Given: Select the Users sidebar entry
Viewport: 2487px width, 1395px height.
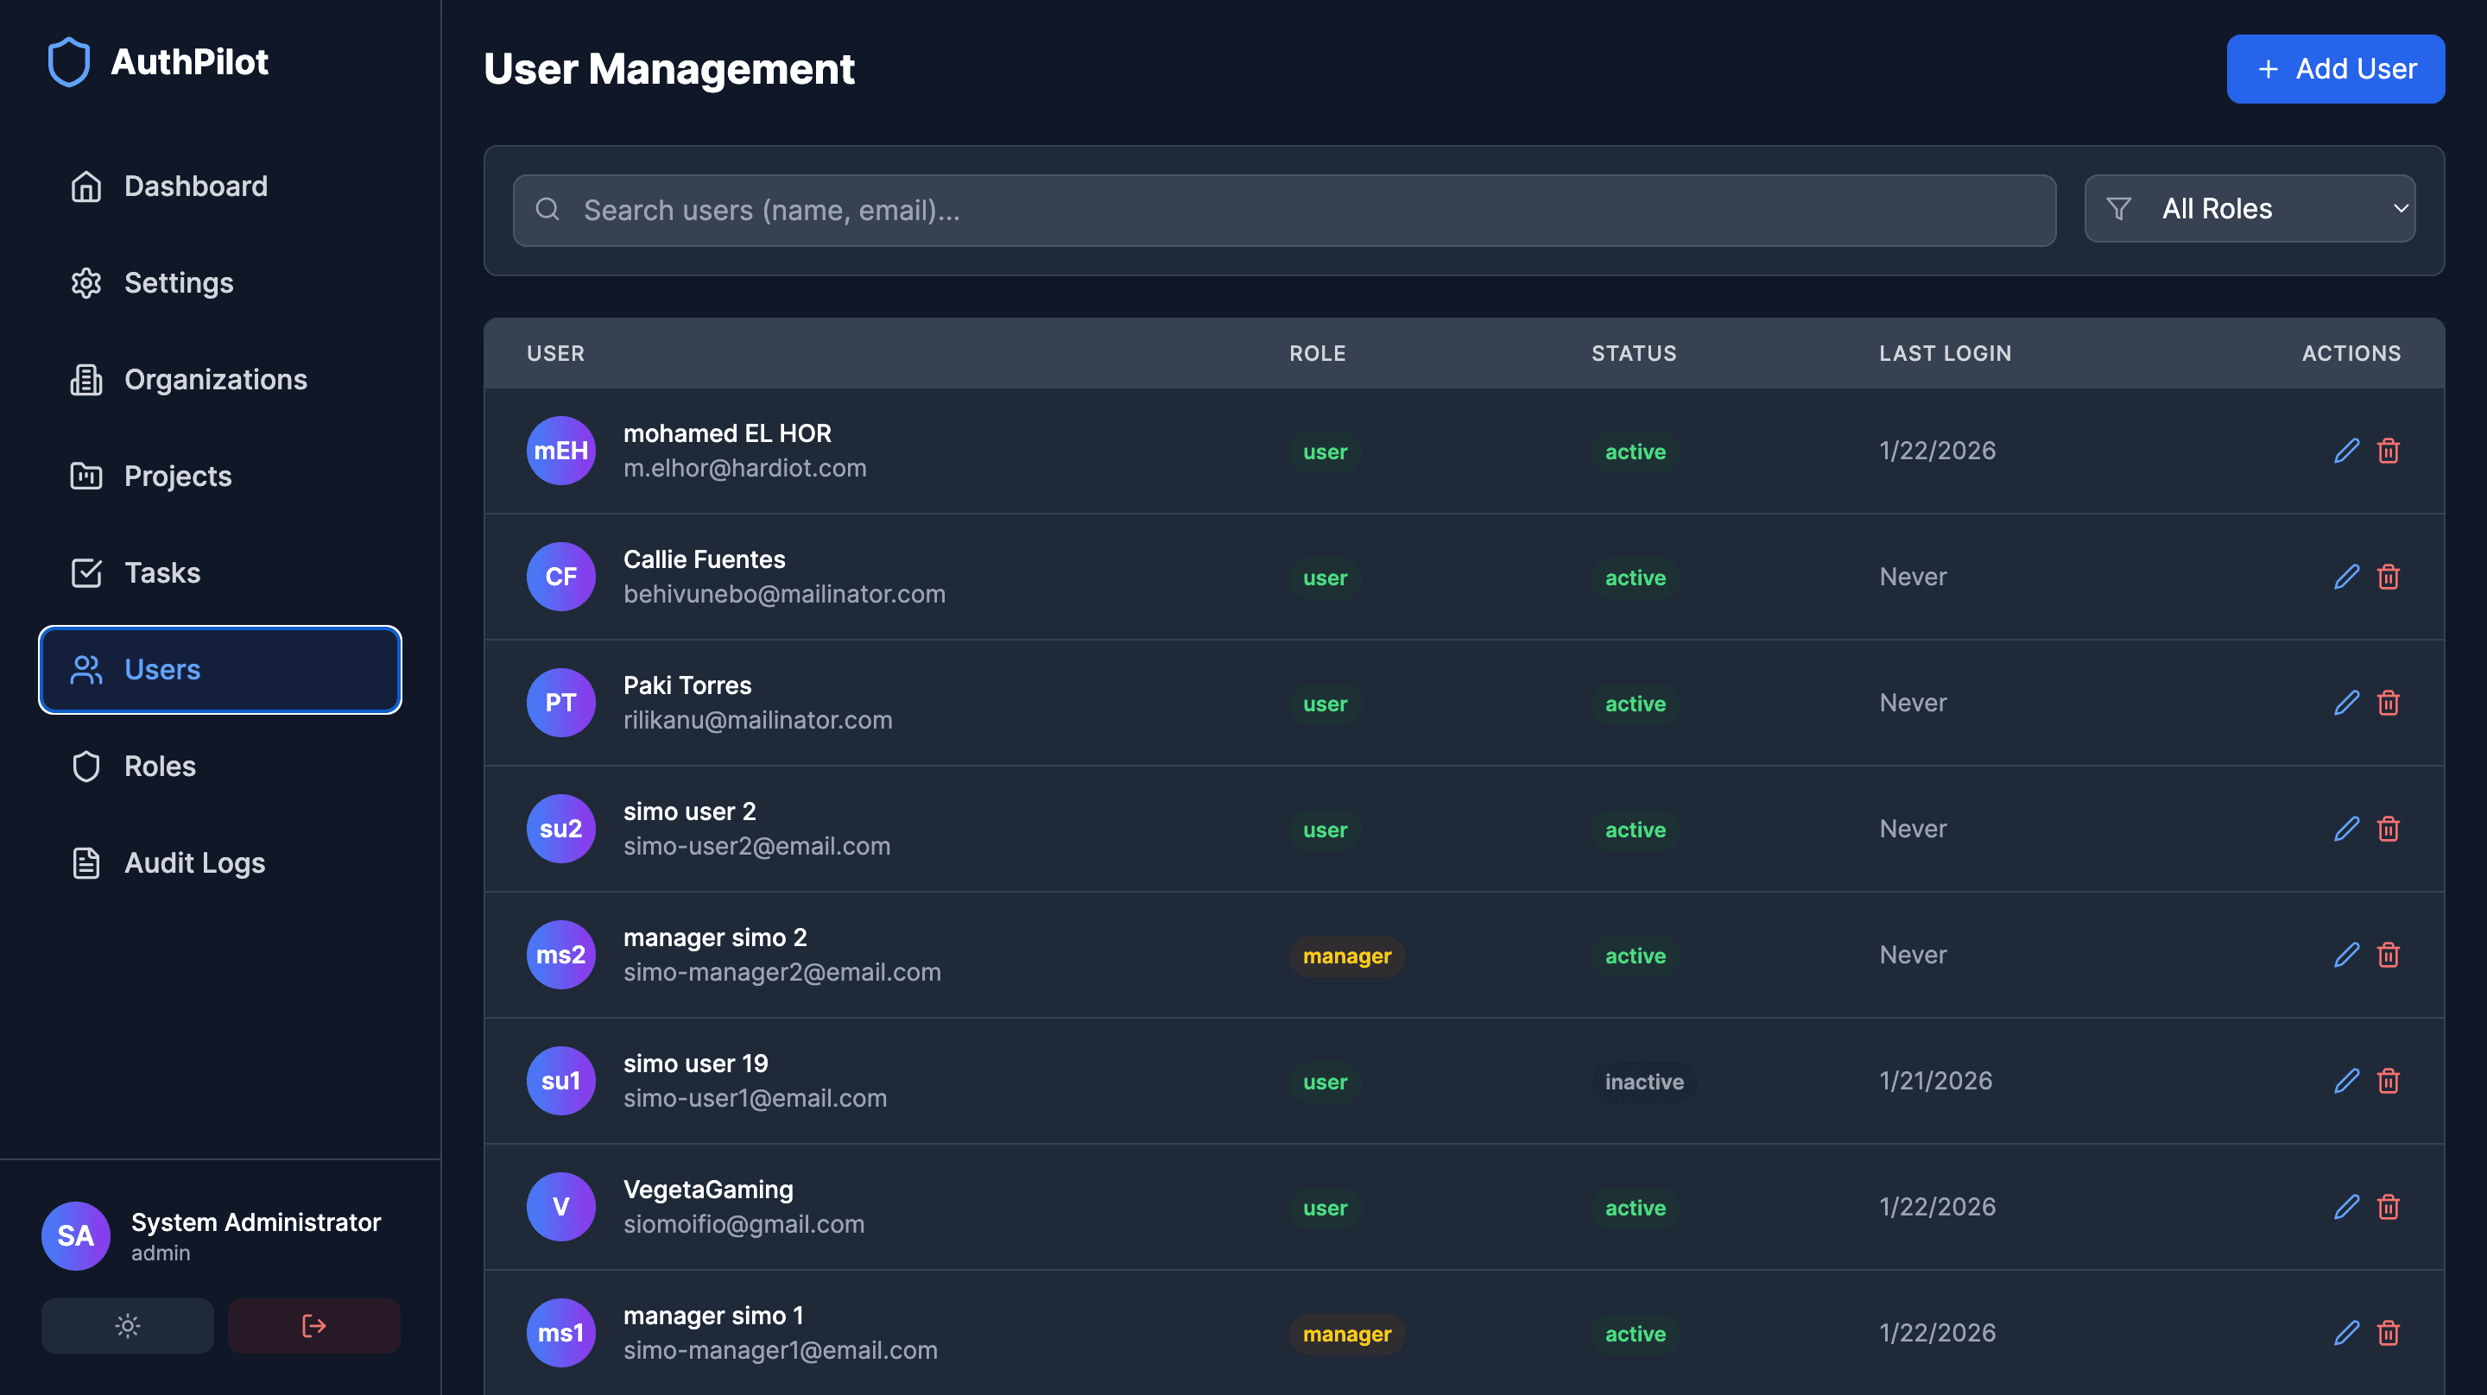Looking at the screenshot, I should pyautogui.click(x=161, y=669).
